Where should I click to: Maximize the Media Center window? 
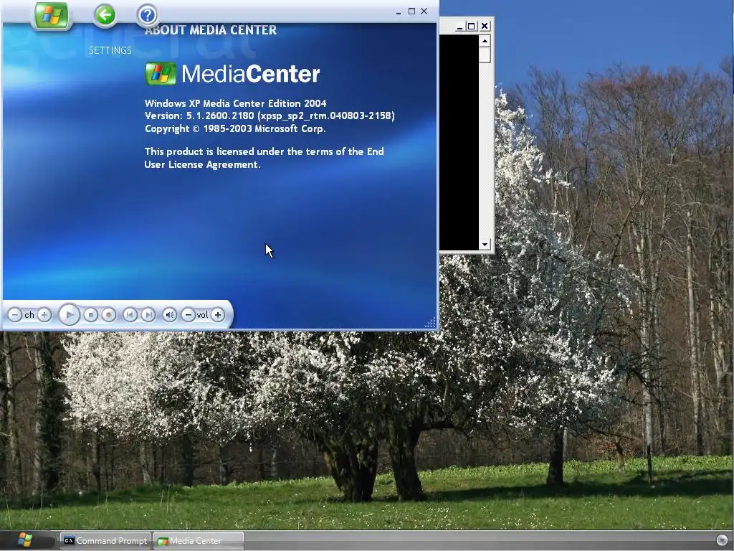tap(411, 11)
